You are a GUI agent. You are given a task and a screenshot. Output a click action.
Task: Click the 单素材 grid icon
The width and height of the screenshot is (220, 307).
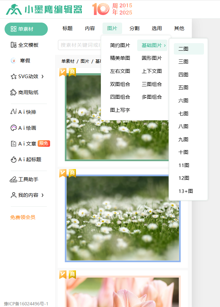click(x=13, y=29)
